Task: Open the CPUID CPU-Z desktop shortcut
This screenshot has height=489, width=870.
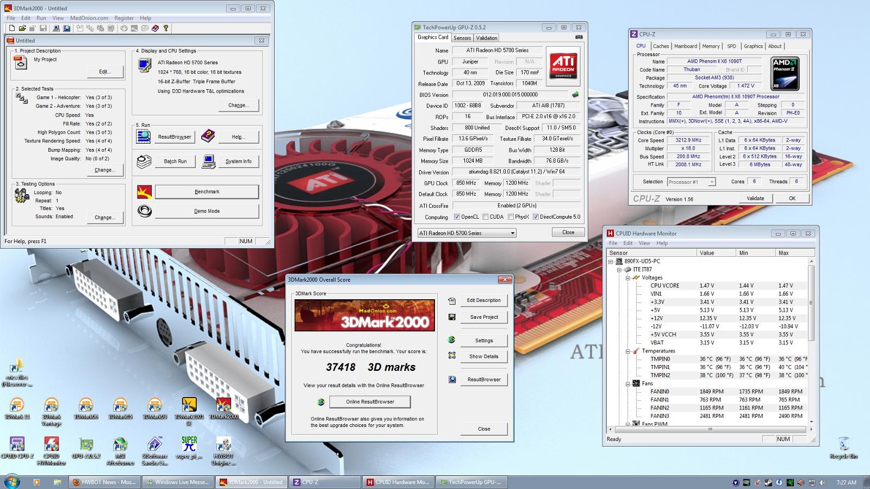Action: coord(17,448)
